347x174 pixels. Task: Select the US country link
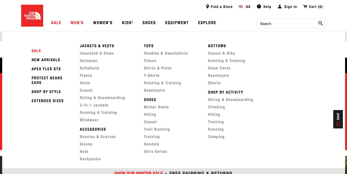pos(248,7)
